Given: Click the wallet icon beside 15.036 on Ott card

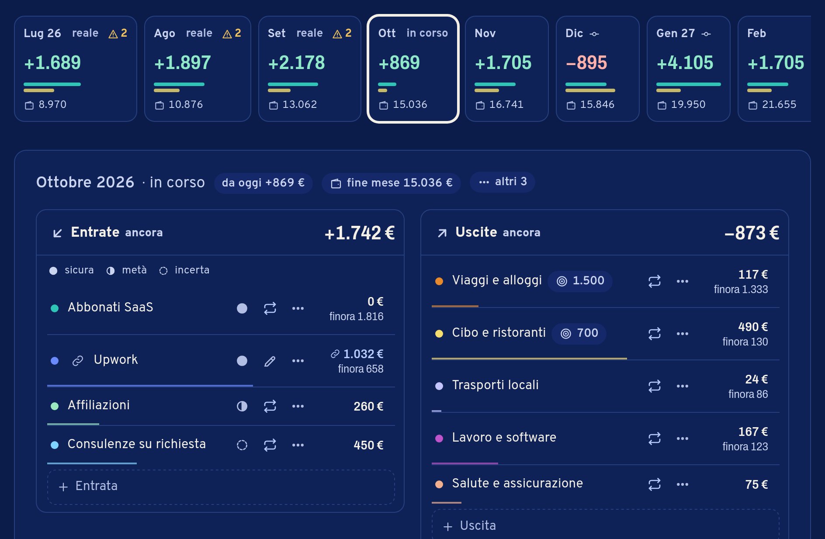Looking at the screenshot, I should tap(384, 105).
